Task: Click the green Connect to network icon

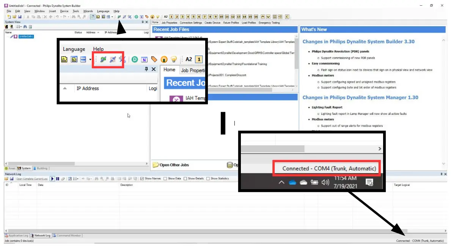Action: click(119, 17)
